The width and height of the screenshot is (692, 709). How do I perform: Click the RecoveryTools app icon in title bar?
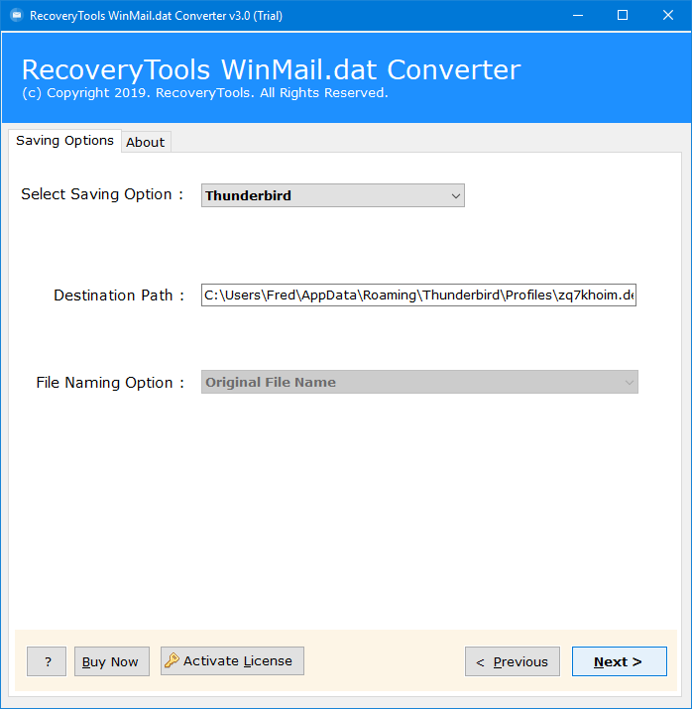click(17, 16)
